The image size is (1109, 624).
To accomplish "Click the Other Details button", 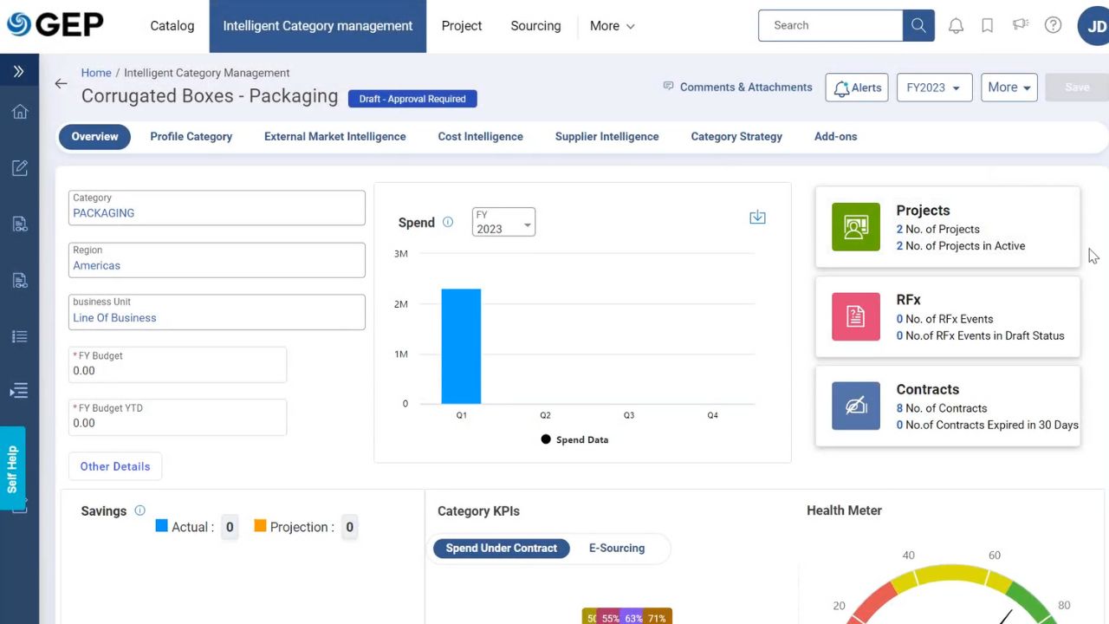I will point(115,466).
